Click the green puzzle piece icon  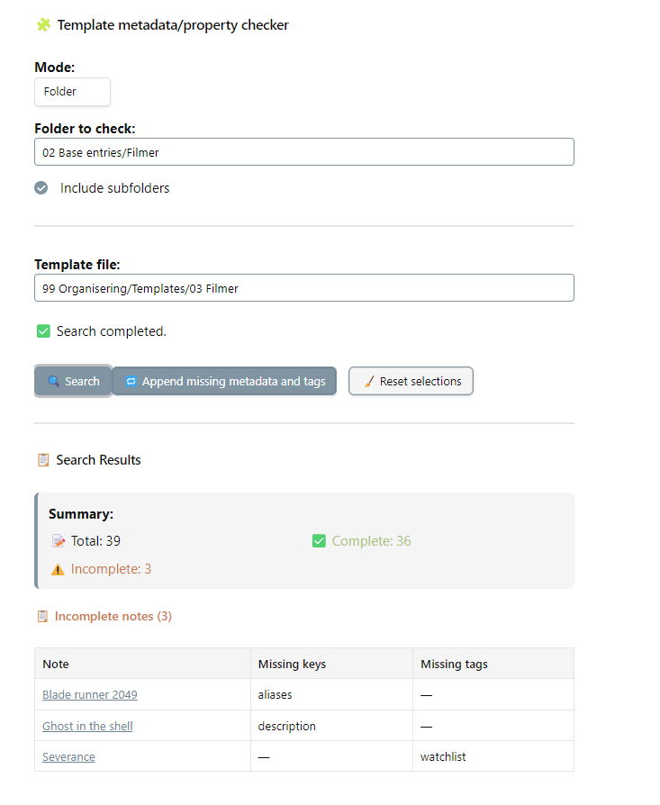click(43, 24)
